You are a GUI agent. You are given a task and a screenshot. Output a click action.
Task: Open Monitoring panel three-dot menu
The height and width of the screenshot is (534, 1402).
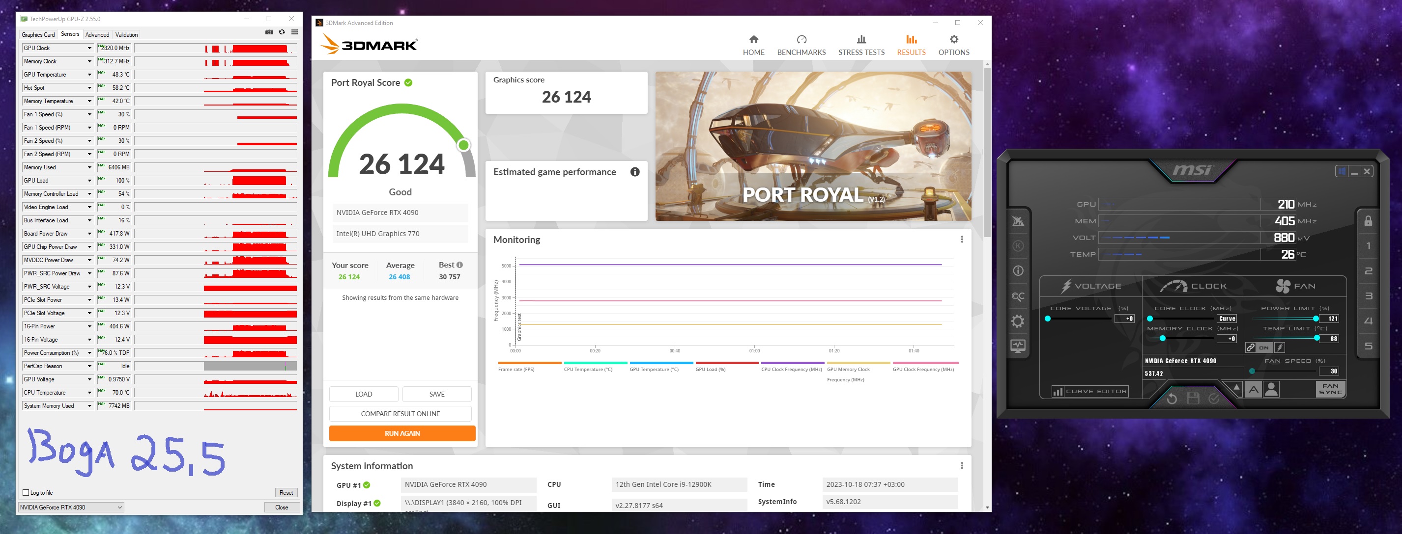962,239
